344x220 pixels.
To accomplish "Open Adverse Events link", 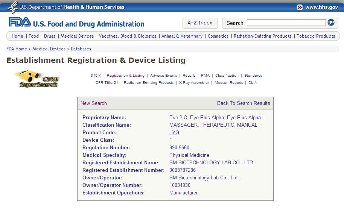I will tap(163, 75).
